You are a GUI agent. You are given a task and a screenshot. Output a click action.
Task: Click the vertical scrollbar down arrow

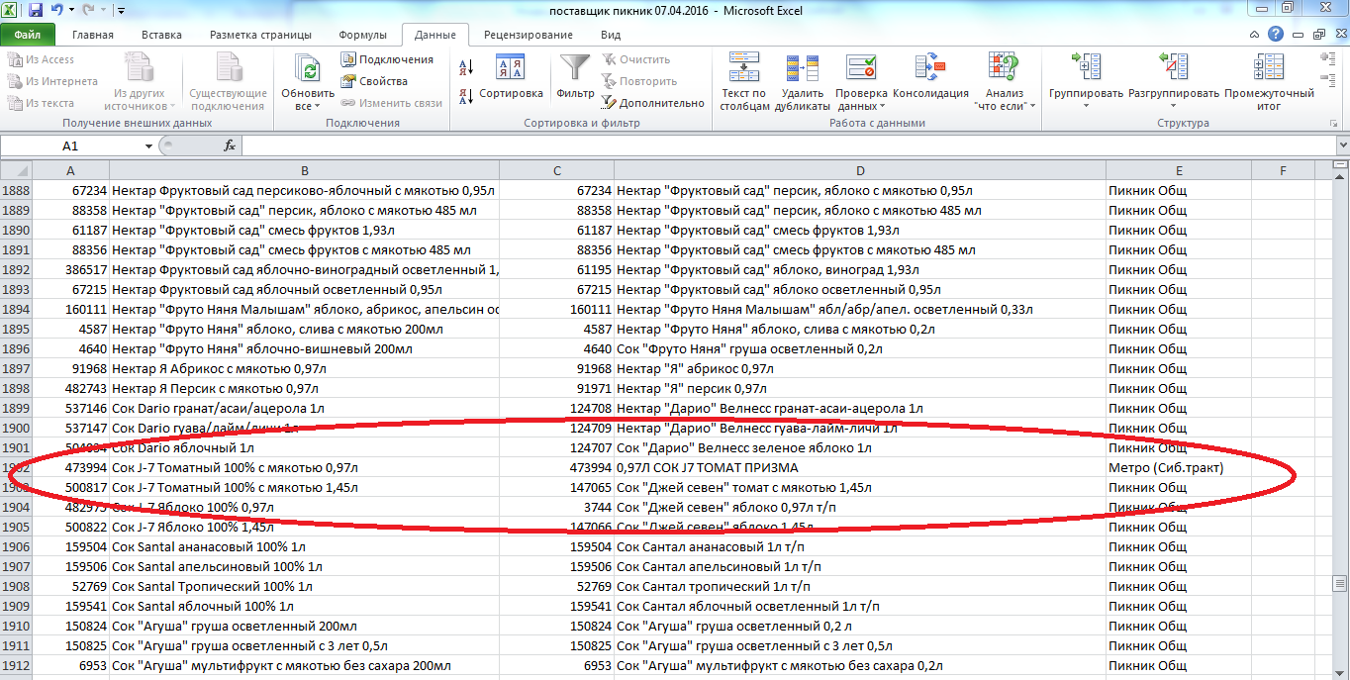(x=1340, y=672)
